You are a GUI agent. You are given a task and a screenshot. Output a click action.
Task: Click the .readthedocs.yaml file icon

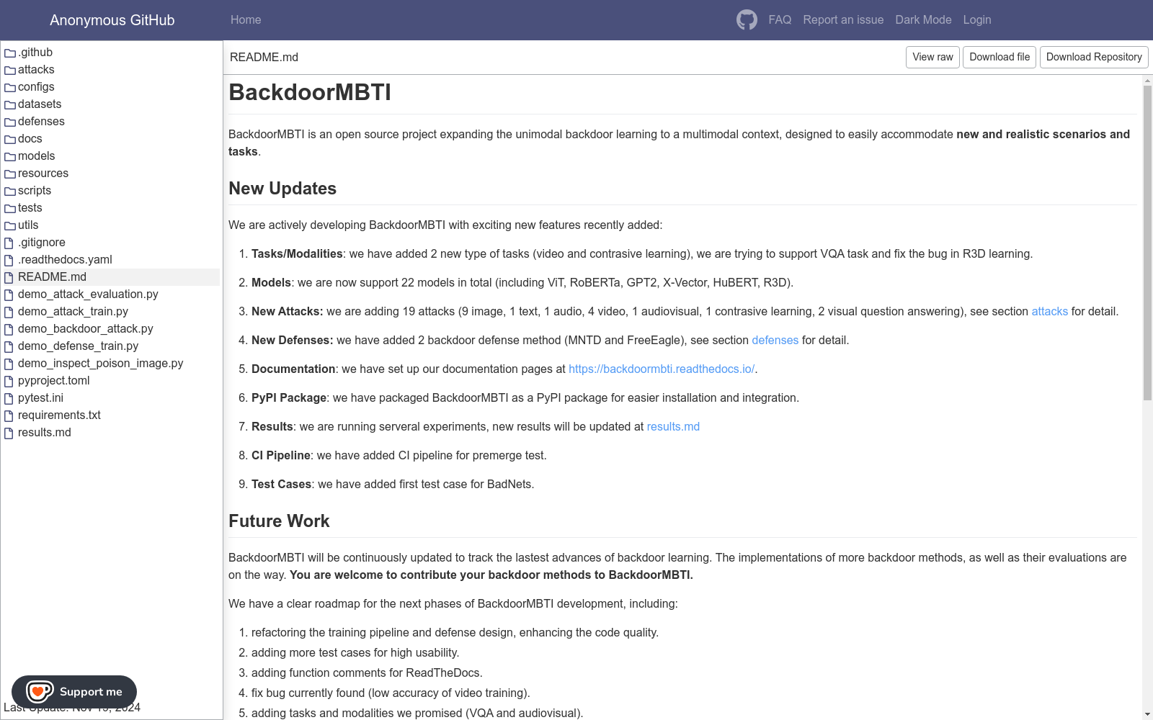tap(9, 260)
